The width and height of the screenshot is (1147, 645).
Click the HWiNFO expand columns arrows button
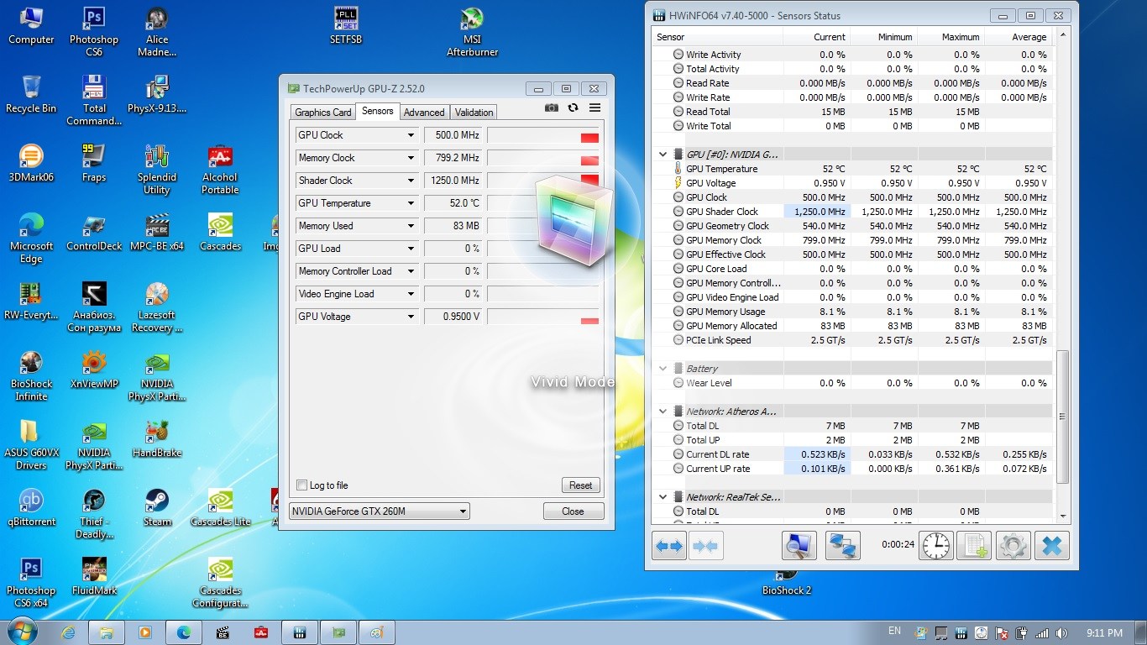[x=669, y=546]
